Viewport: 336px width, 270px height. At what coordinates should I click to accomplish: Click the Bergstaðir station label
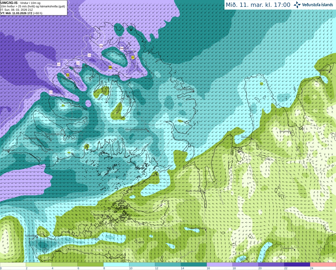285,131
